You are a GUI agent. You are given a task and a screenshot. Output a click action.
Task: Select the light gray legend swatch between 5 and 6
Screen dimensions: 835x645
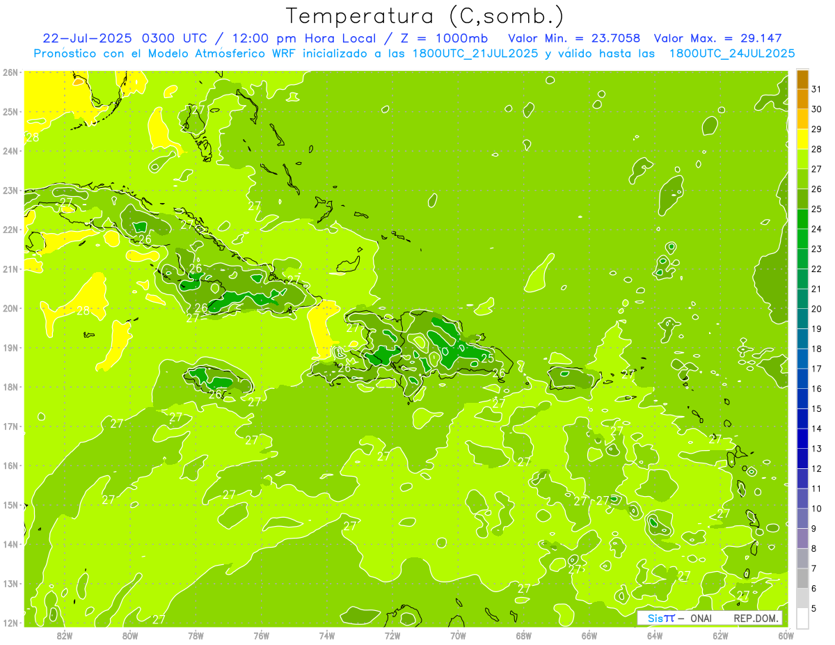click(x=802, y=598)
